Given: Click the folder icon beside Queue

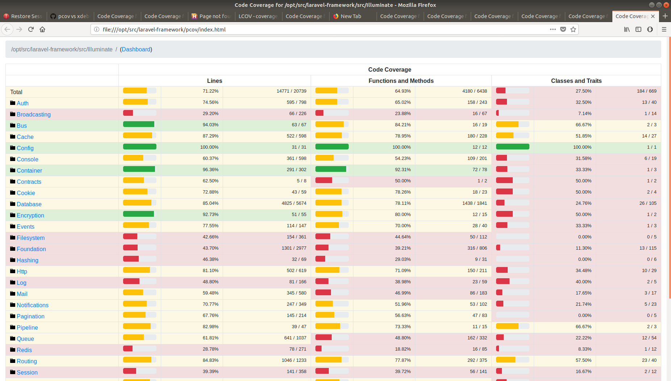Looking at the screenshot, I should click(x=13, y=338).
